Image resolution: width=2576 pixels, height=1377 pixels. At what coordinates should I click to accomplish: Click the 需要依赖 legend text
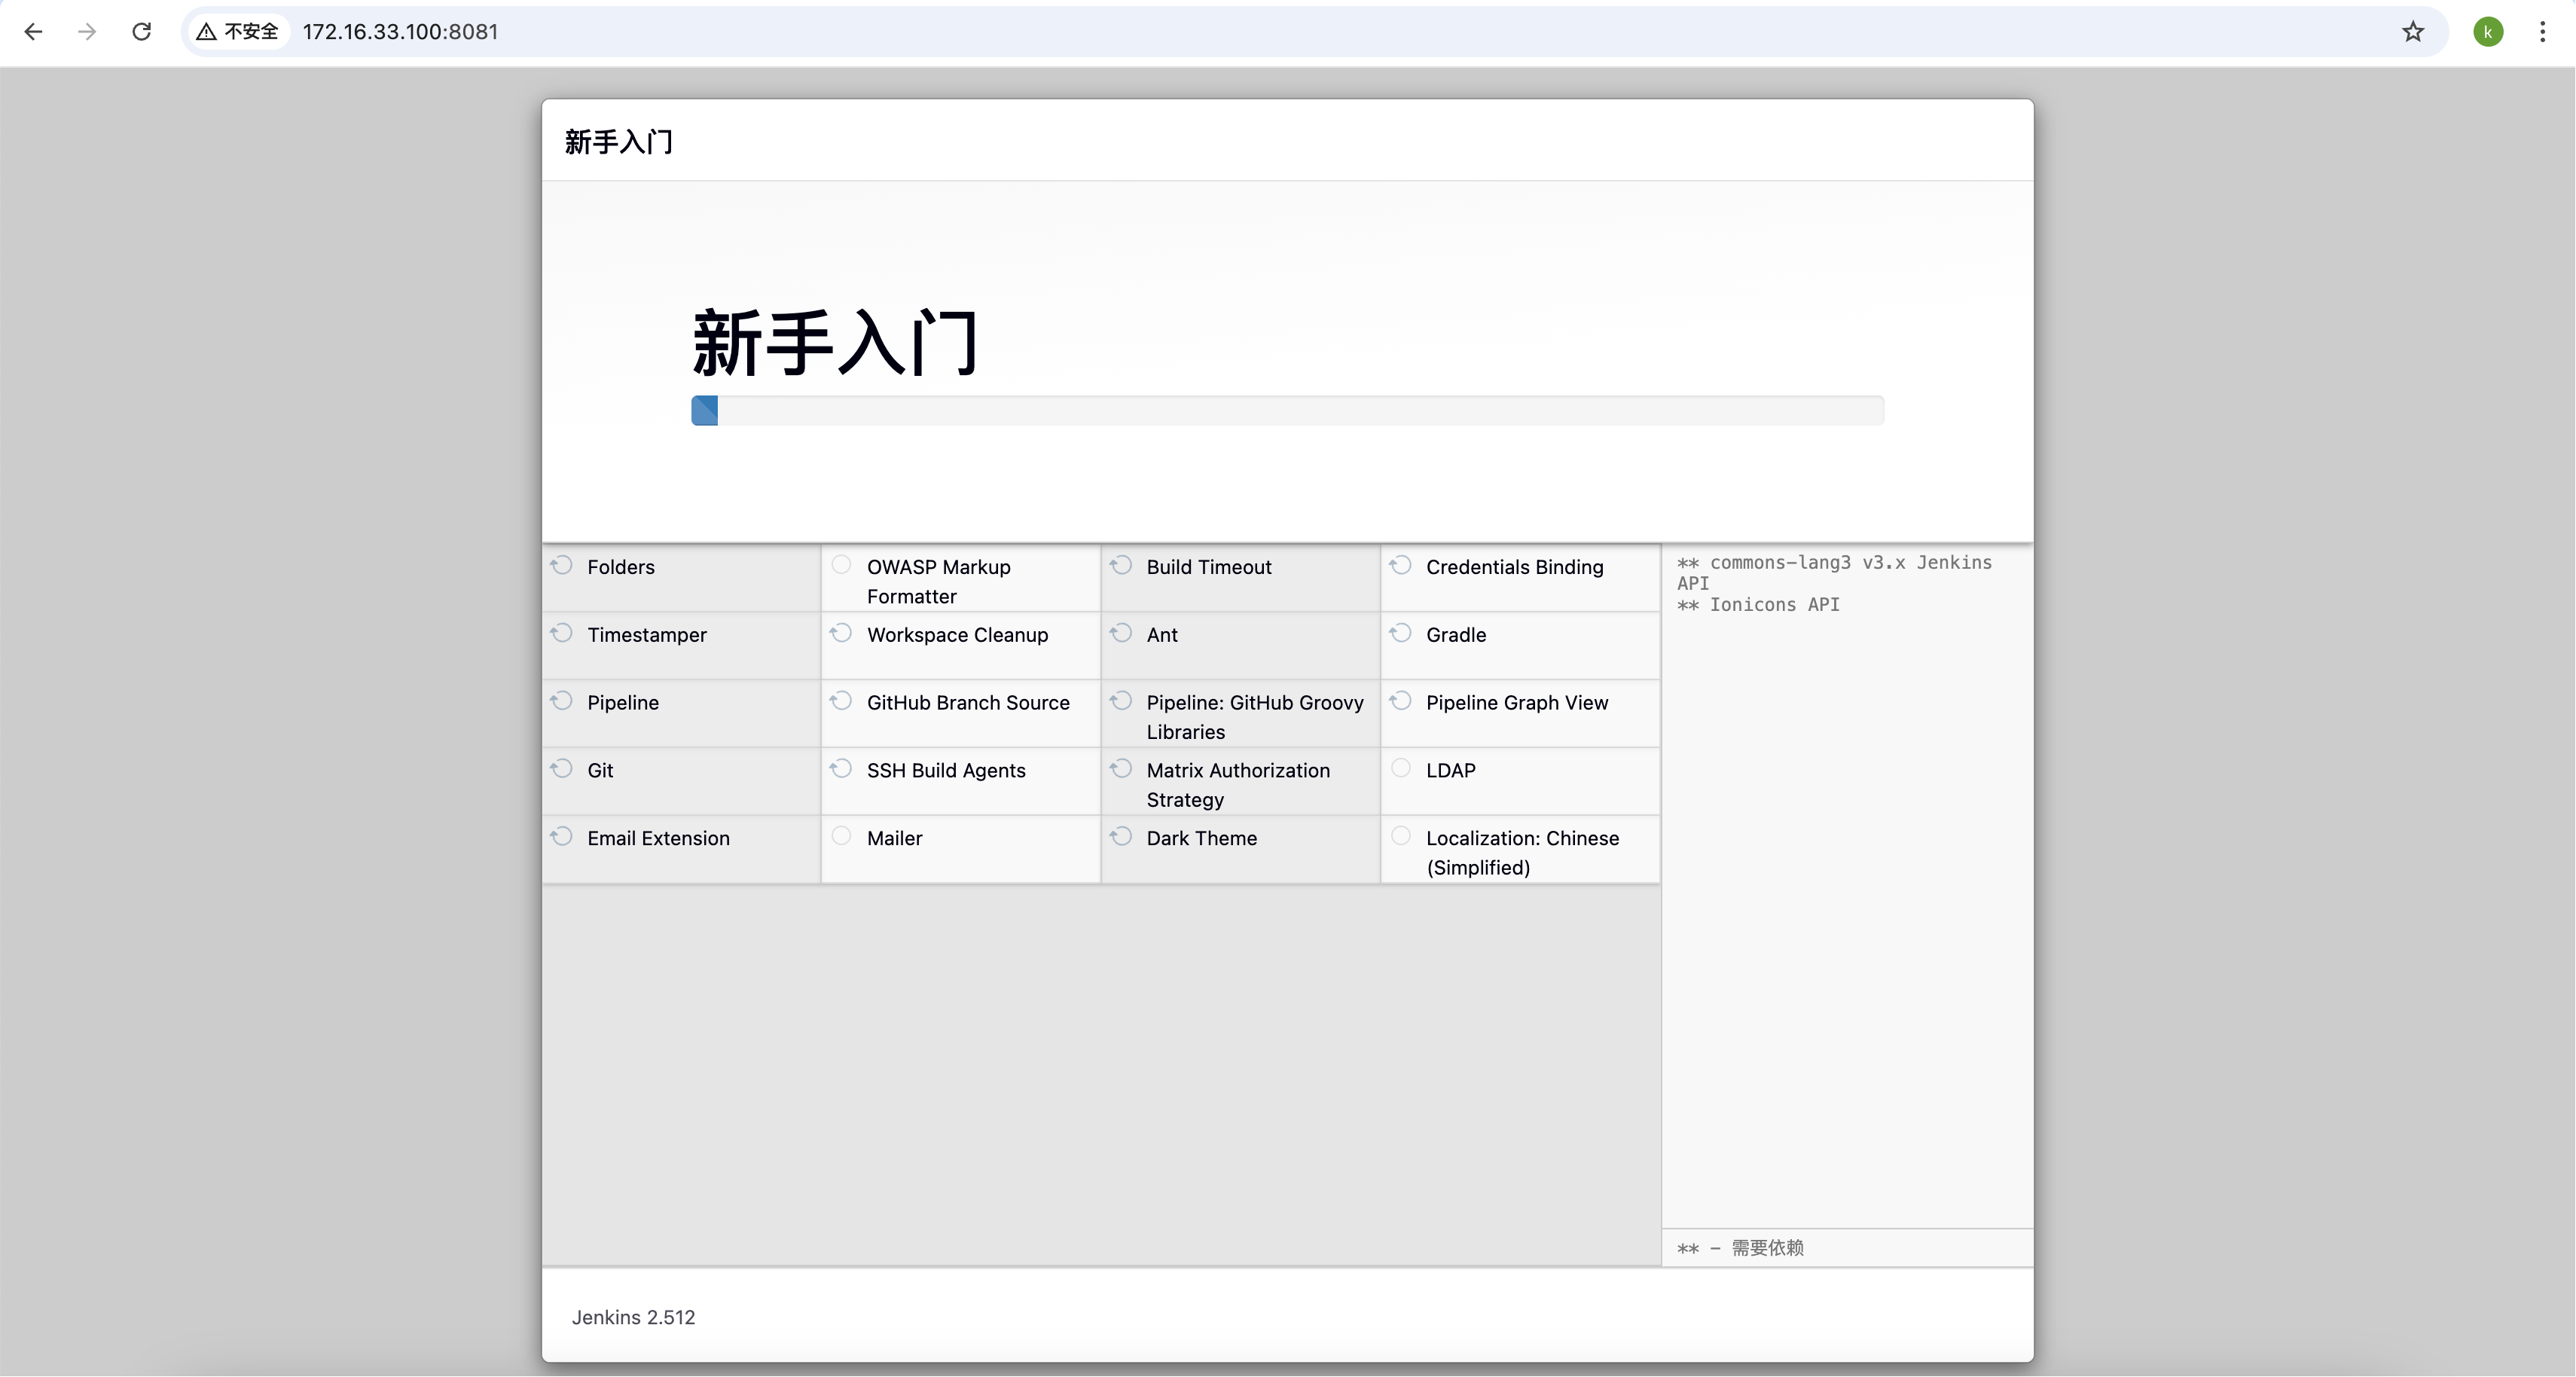pyautogui.click(x=1767, y=1247)
